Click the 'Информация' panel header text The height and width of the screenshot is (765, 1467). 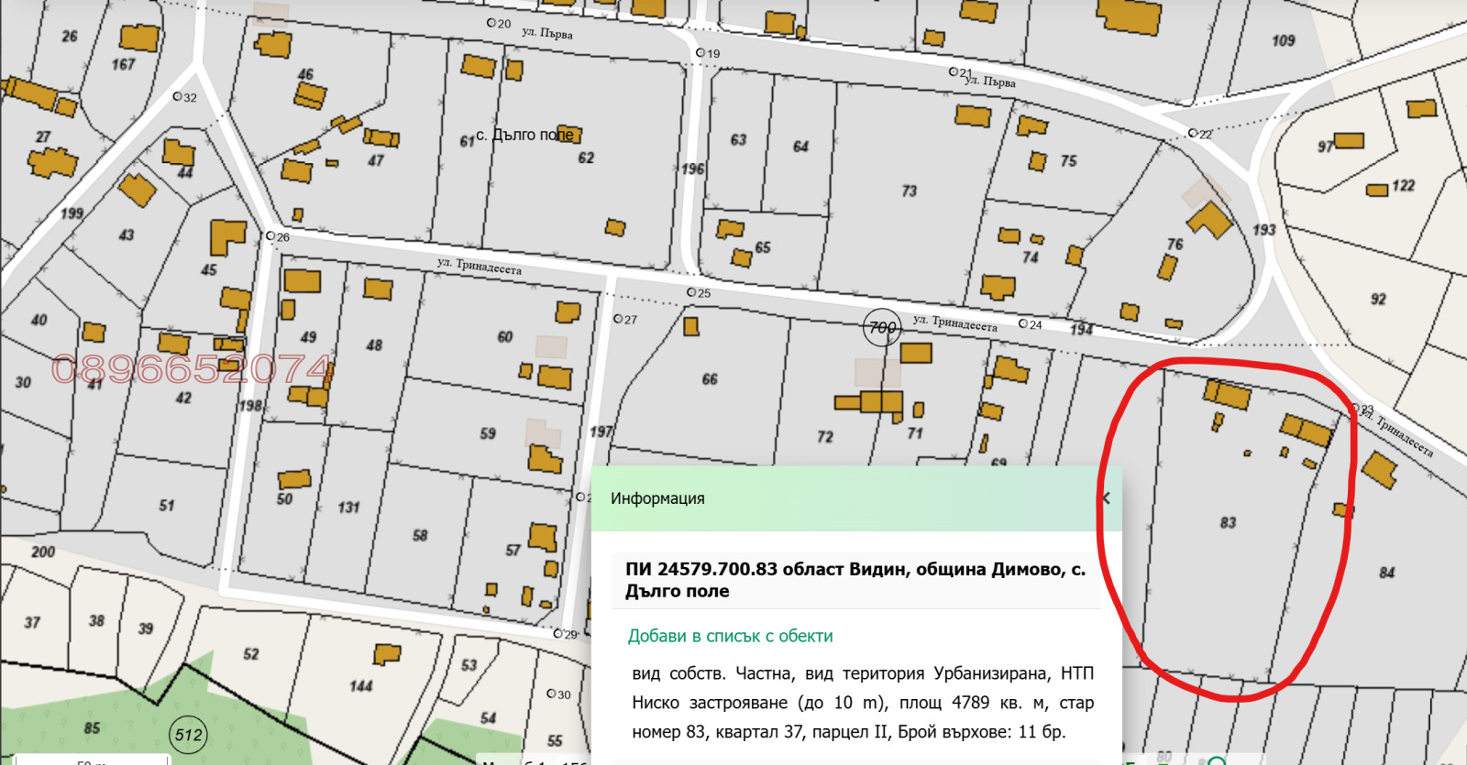pyautogui.click(x=657, y=498)
